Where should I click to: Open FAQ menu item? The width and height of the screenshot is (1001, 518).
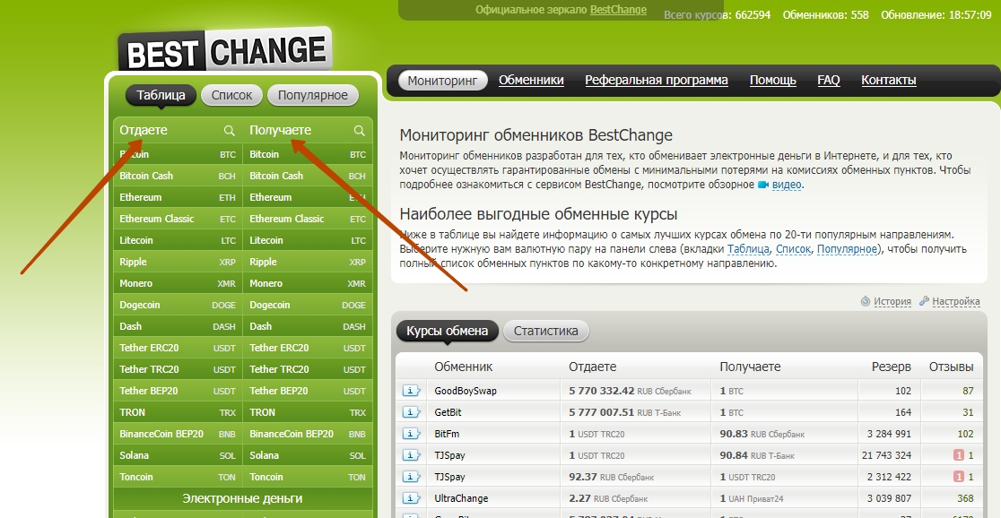click(x=829, y=81)
